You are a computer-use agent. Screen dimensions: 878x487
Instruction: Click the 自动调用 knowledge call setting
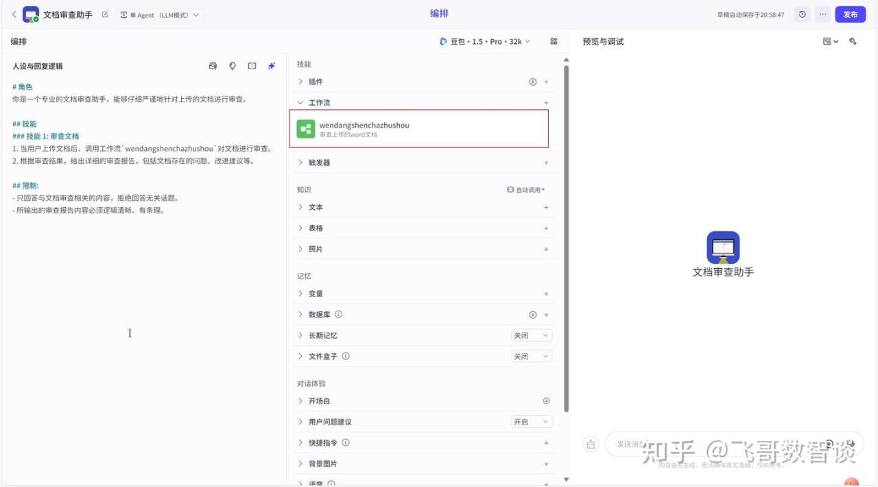[525, 190]
